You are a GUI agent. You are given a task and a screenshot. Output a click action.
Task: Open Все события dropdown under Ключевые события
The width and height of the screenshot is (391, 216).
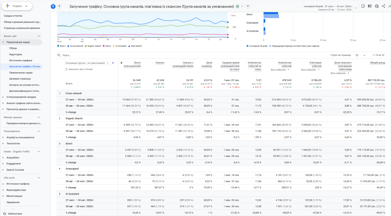click(x=310, y=70)
